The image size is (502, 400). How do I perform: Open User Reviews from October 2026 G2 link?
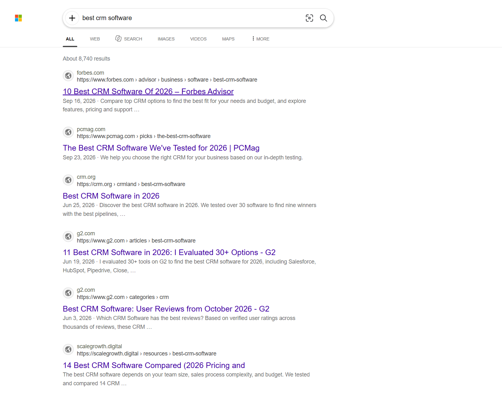(166, 309)
